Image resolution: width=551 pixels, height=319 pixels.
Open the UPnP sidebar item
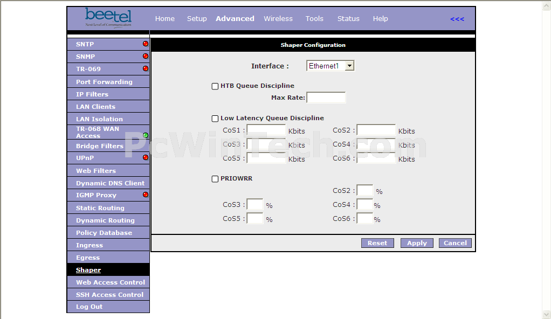coord(108,158)
